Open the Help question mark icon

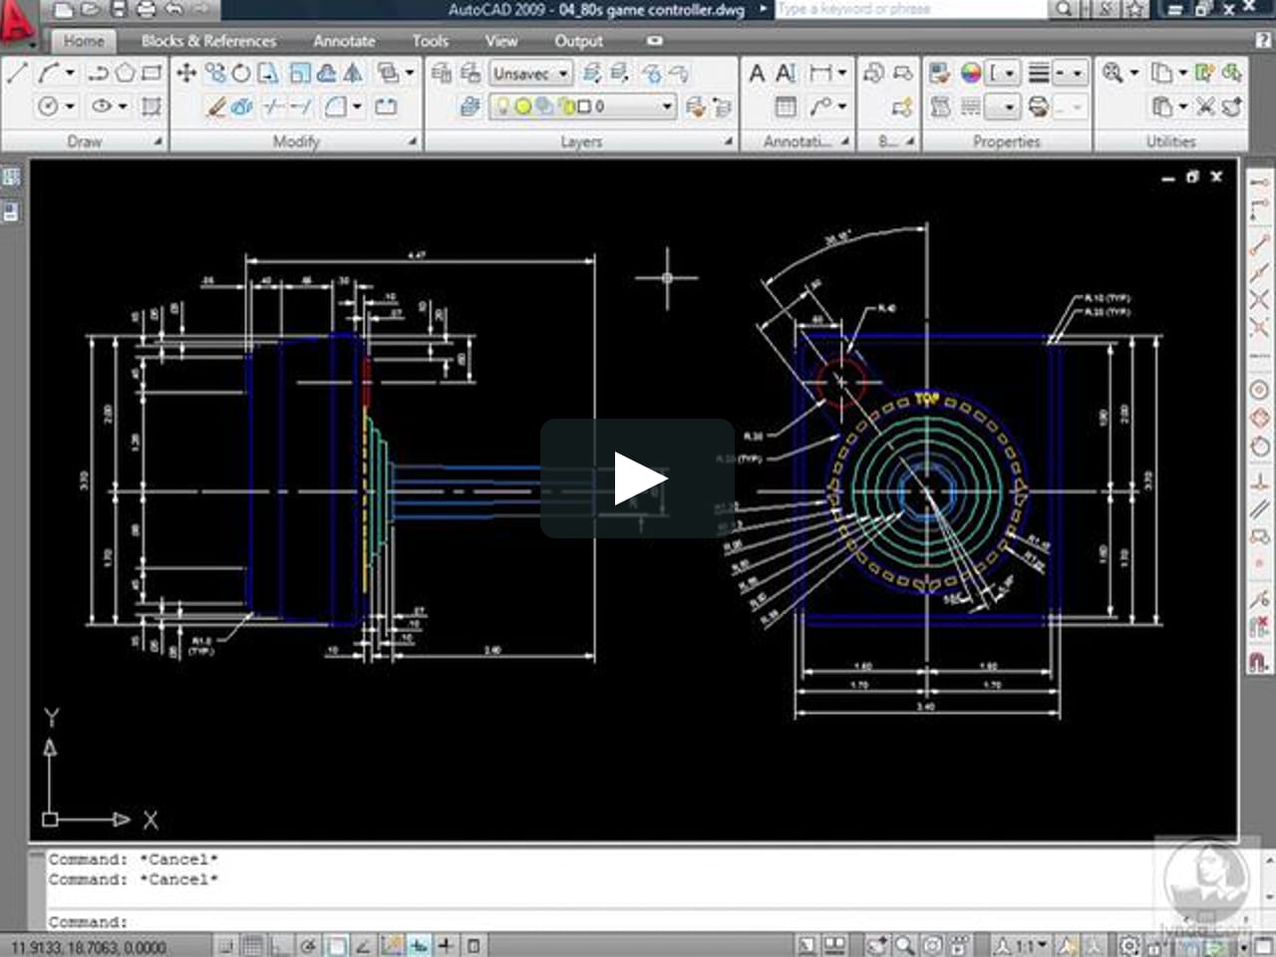pos(1264,41)
